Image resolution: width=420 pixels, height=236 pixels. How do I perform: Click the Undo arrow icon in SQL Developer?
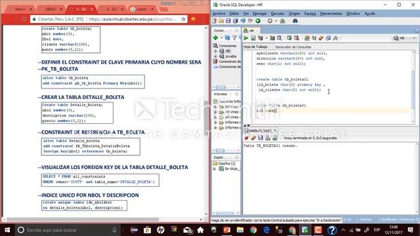click(243, 21)
